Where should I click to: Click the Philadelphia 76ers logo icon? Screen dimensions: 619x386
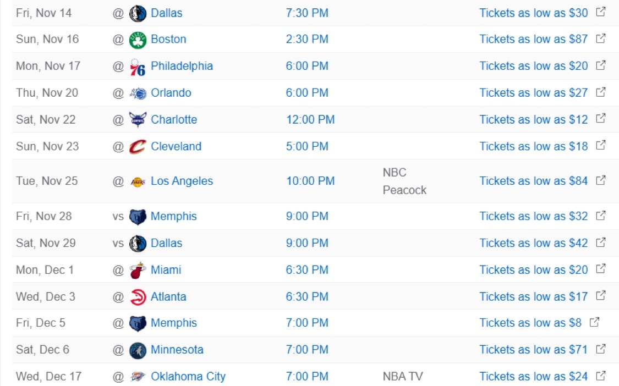click(138, 67)
